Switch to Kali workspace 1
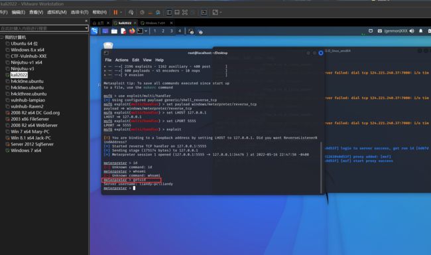Screen dimensions: 431x255 pos(154,31)
